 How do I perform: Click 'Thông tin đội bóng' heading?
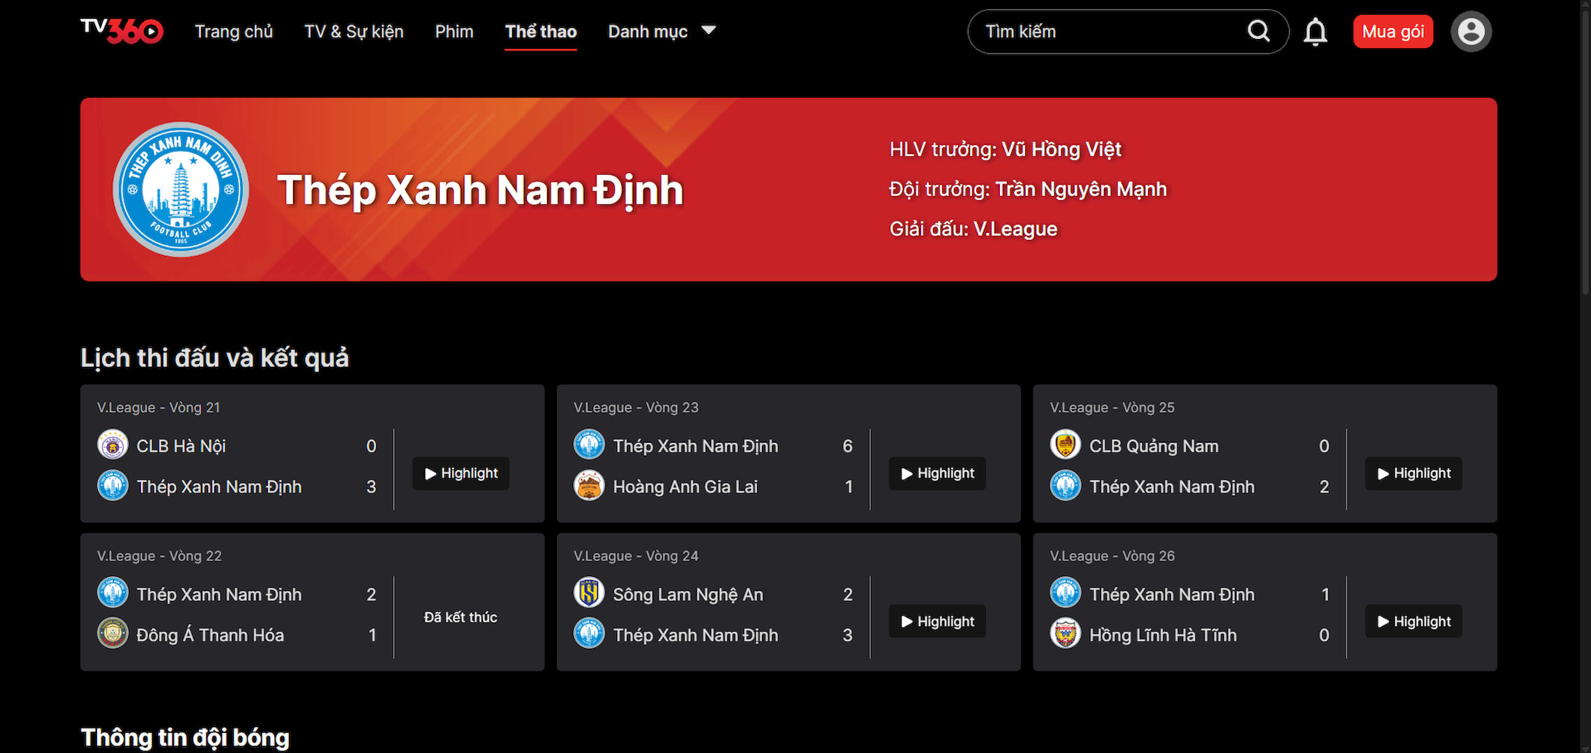point(185,738)
